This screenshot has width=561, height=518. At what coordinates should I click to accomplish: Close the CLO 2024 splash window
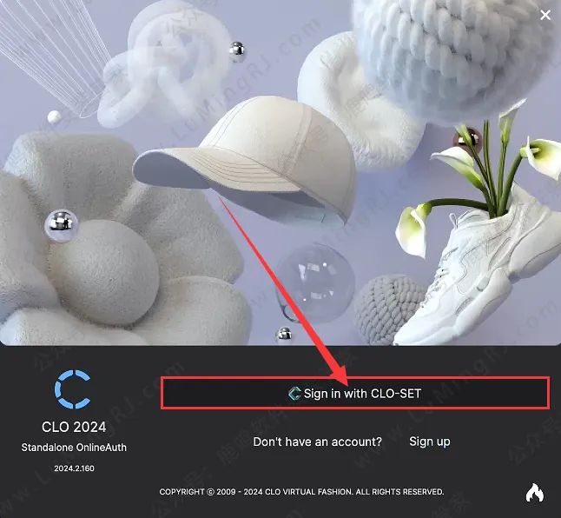(x=545, y=15)
